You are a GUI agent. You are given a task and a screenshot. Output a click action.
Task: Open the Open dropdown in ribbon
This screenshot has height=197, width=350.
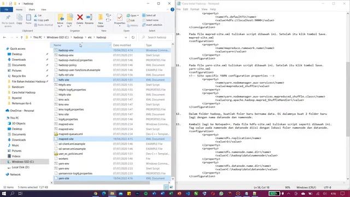coord(132,15)
